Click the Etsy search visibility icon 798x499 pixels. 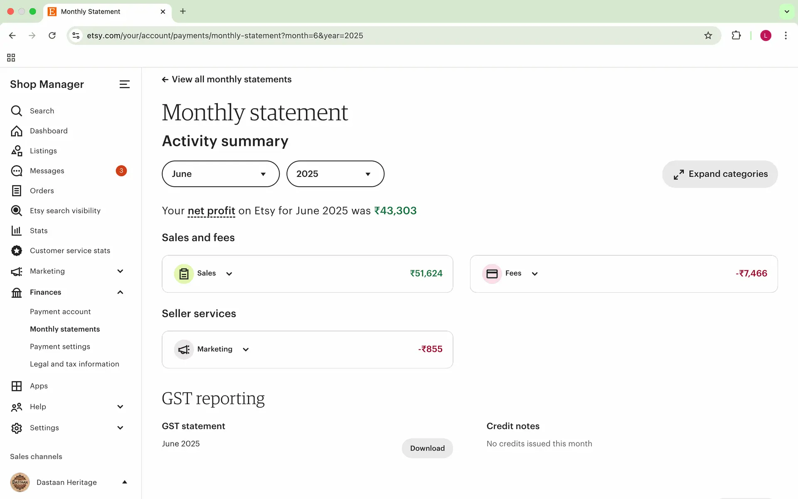pyautogui.click(x=16, y=210)
